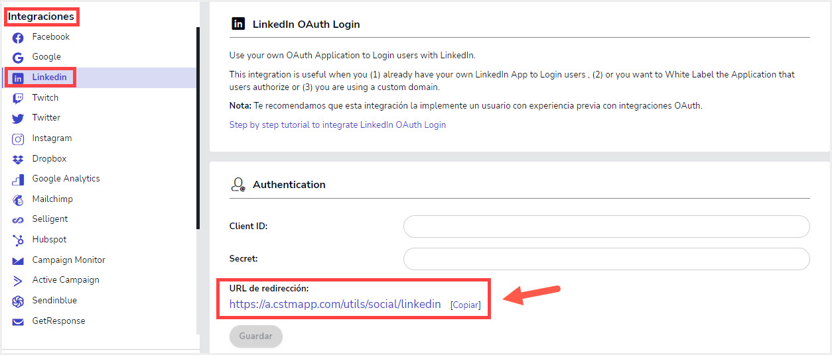The height and width of the screenshot is (355, 832).
Task: Click the Twitter bird icon
Action: coord(18,119)
